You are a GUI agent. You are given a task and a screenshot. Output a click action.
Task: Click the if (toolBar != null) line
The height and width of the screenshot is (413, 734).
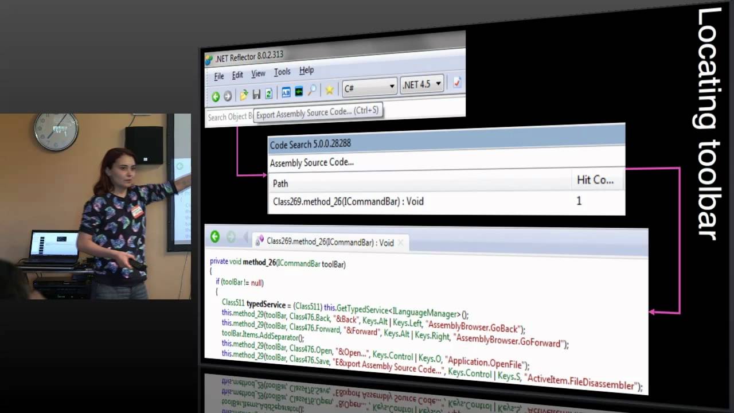pos(239,283)
